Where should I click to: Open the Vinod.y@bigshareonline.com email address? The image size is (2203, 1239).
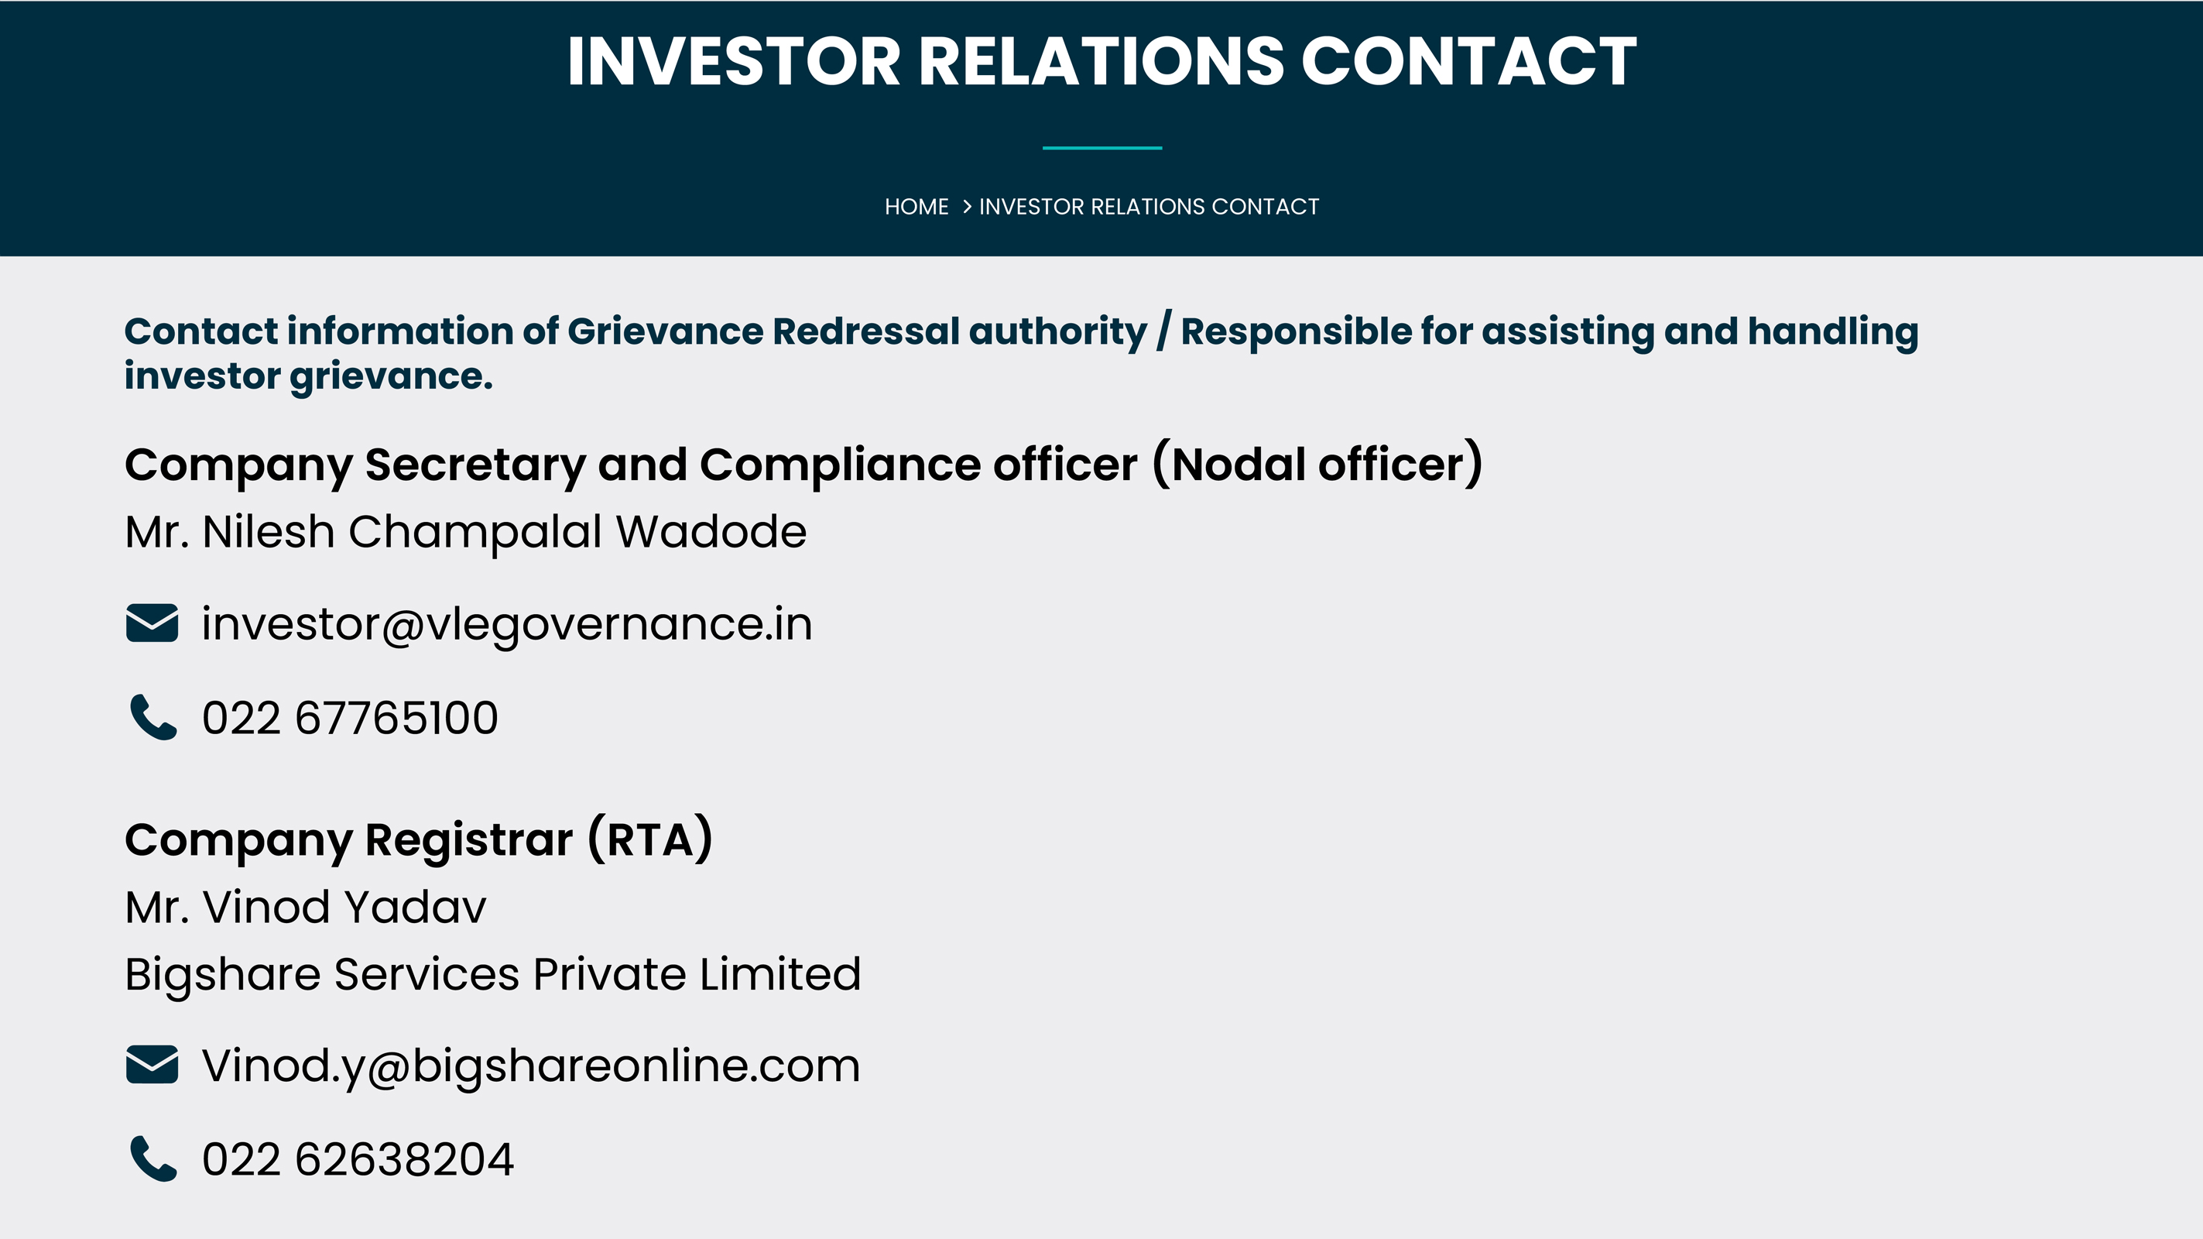click(531, 1066)
